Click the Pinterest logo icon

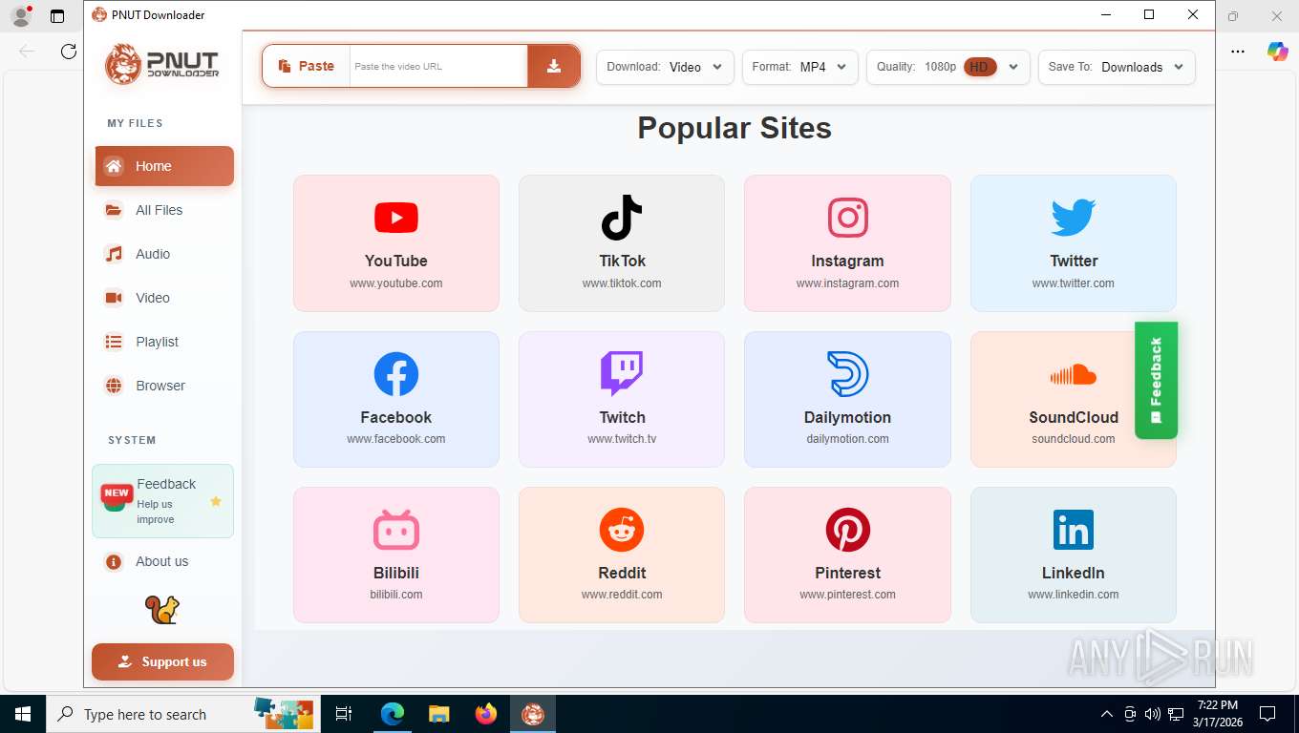pyautogui.click(x=847, y=530)
